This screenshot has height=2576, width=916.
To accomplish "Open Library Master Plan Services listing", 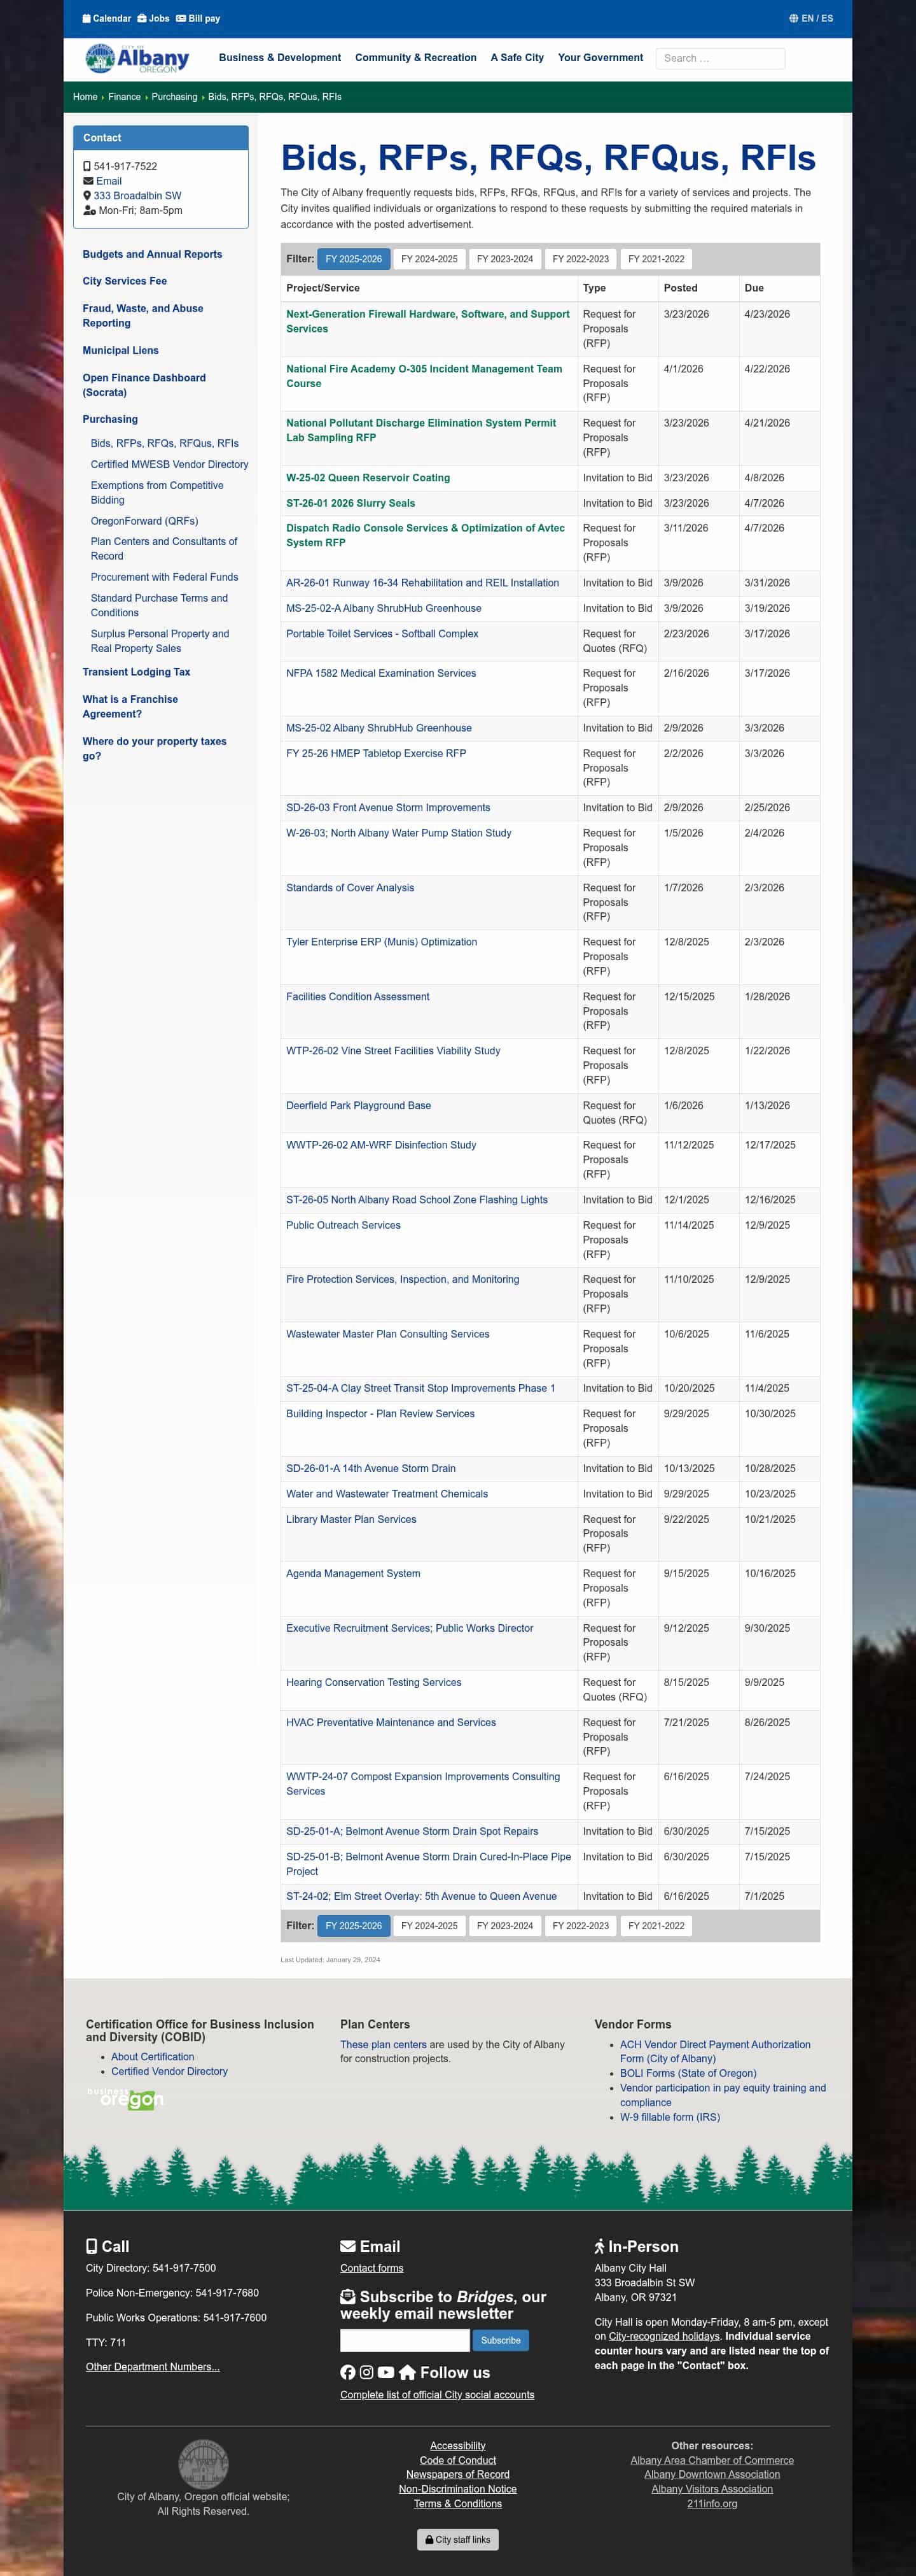I will [x=352, y=1519].
